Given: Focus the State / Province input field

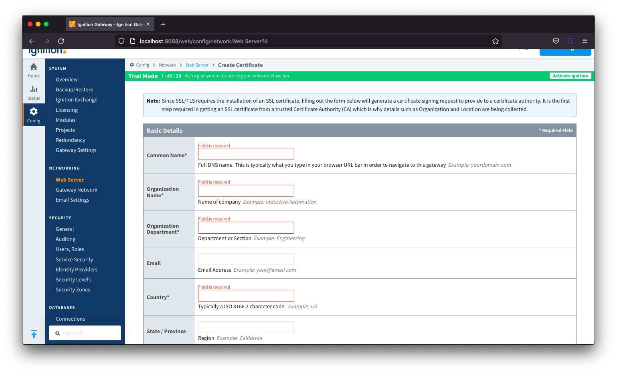Looking at the screenshot, I should pos(246,327).
